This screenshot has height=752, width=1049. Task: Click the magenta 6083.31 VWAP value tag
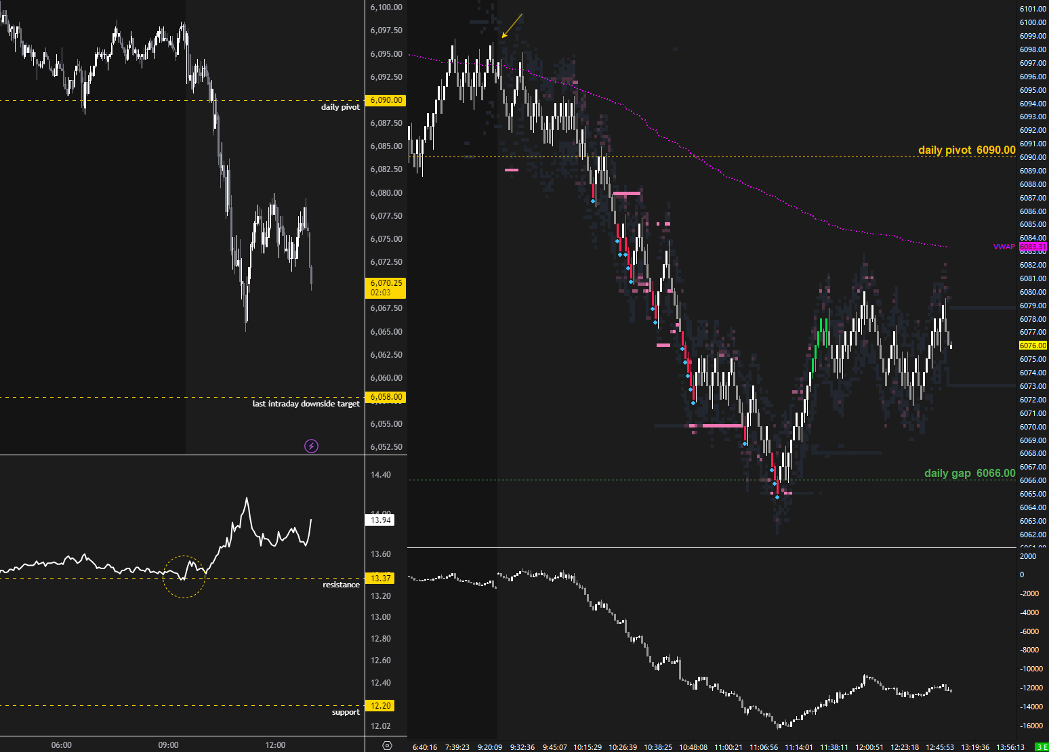click(1033, 247)
